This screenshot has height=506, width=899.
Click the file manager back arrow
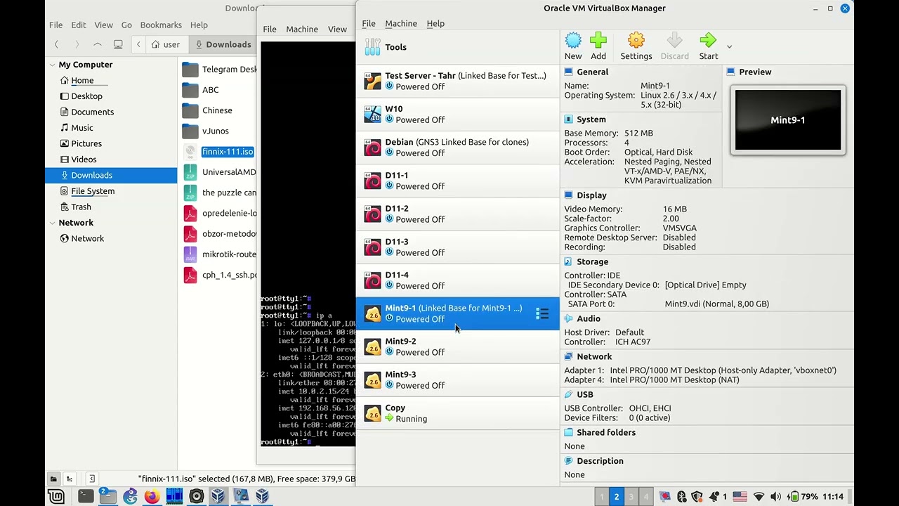(57, 44)
